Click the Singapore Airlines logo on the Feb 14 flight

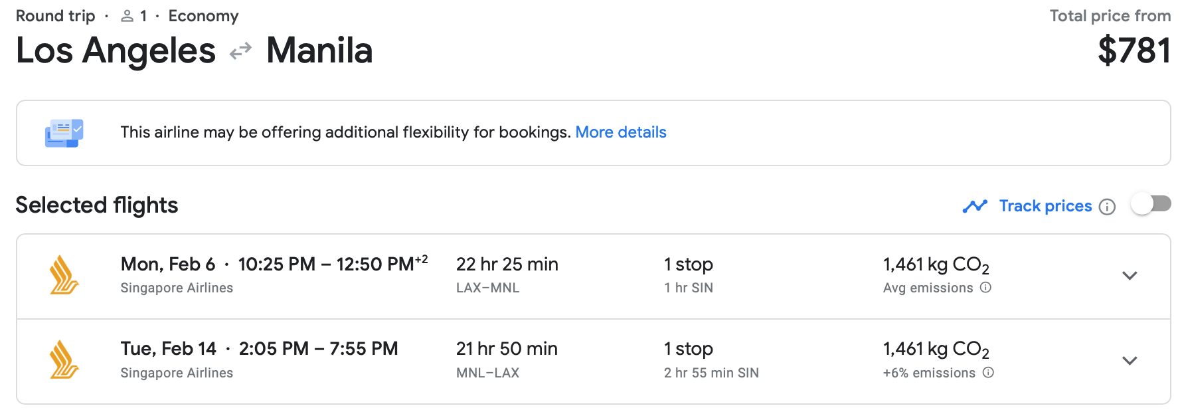tap(64, 360)
